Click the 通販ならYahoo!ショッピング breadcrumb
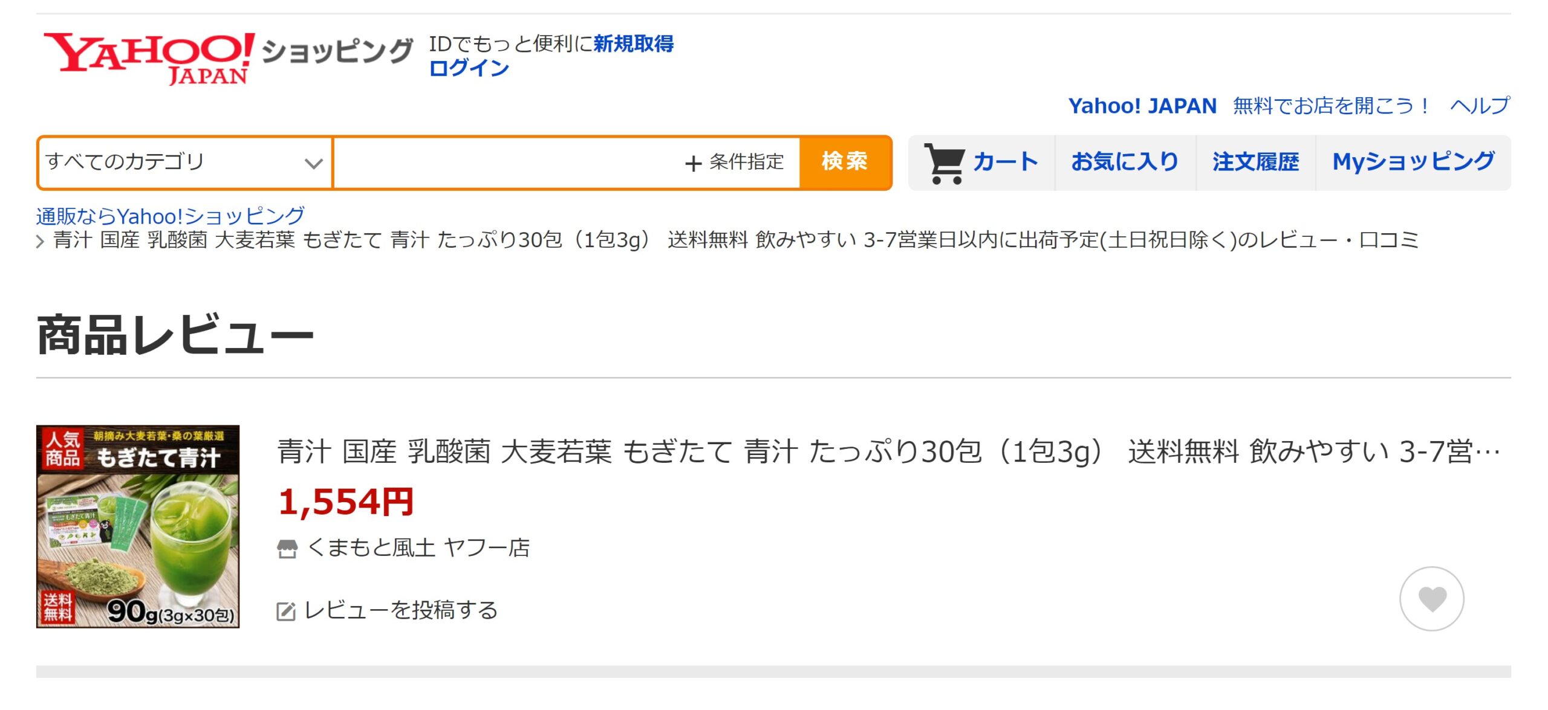Image resolution: width=1548 pixels, height=710 pixels. 171,216
